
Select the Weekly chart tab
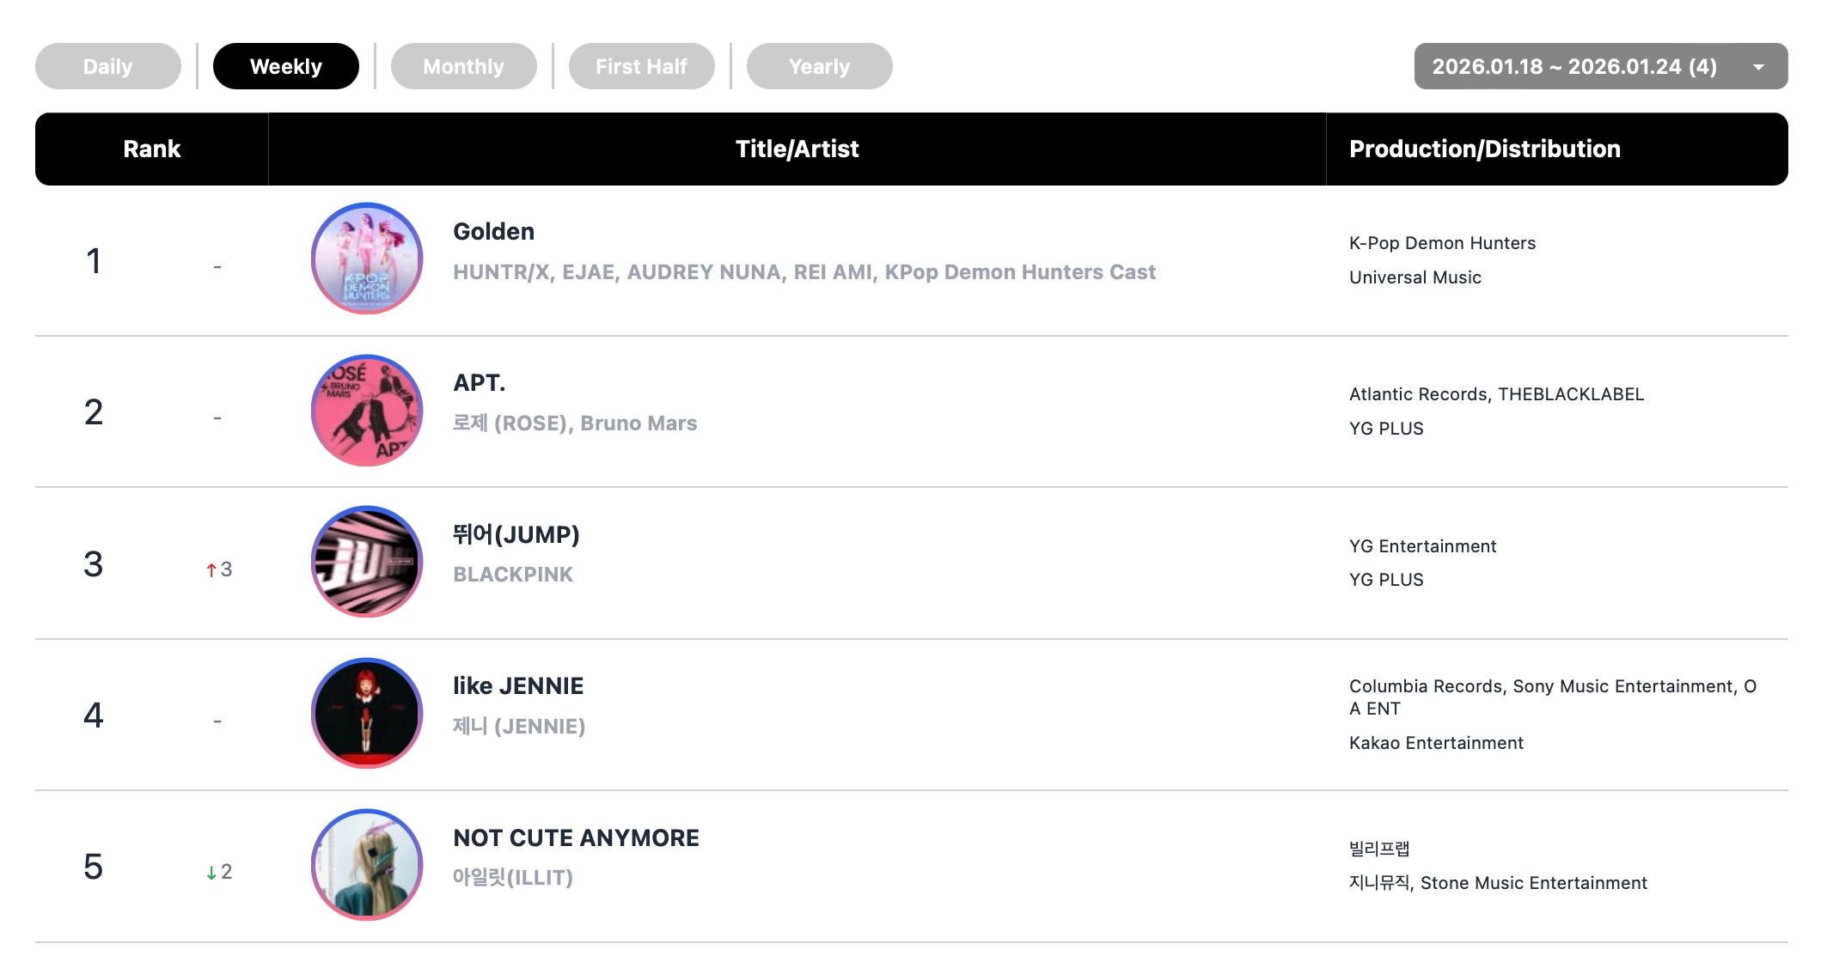coord(286,66)
